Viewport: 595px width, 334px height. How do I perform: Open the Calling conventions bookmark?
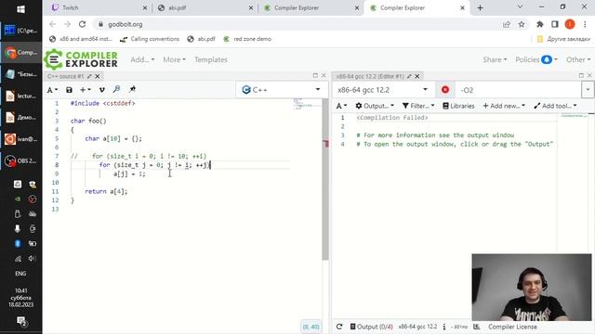[x=150, y=39]
